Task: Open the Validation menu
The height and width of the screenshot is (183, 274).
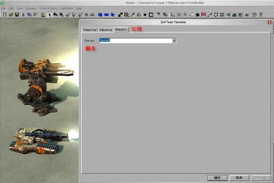Action: [x=67, y=8]
